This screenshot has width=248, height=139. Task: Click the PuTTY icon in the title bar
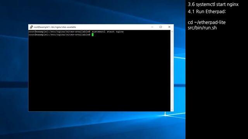coord(31,27)
